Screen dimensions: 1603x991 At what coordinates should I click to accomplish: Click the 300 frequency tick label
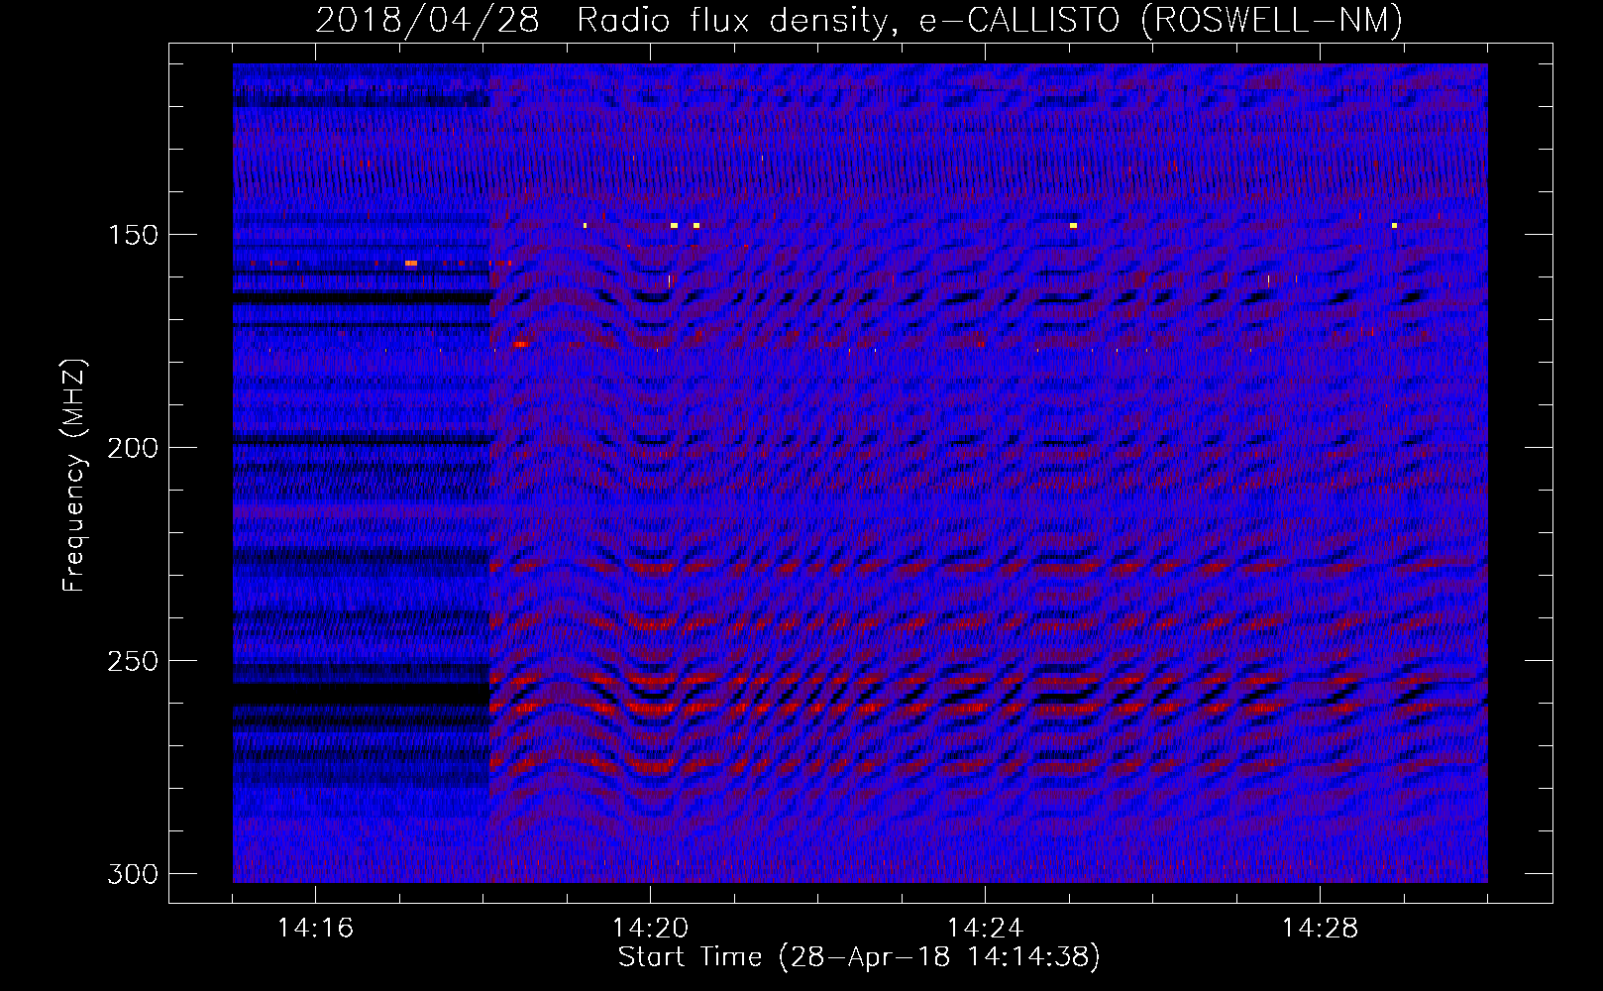(x=133, y=874)
